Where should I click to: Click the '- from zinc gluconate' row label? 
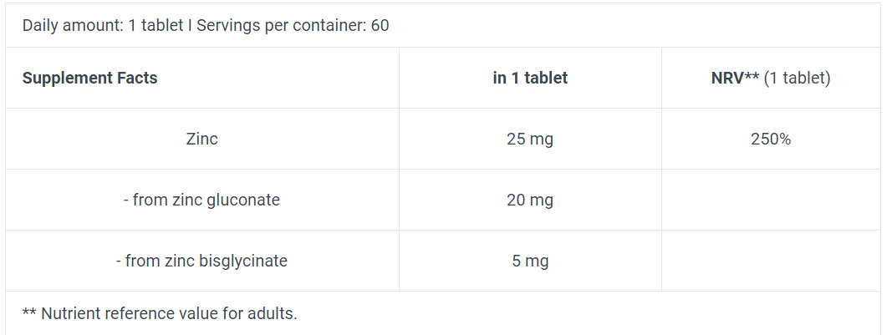tap(202, 200)
